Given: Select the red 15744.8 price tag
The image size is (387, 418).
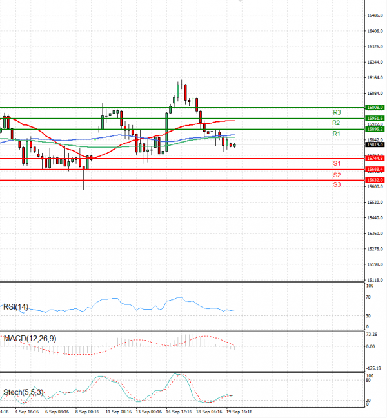Looking at the screenshot, I should pos(375,158).
